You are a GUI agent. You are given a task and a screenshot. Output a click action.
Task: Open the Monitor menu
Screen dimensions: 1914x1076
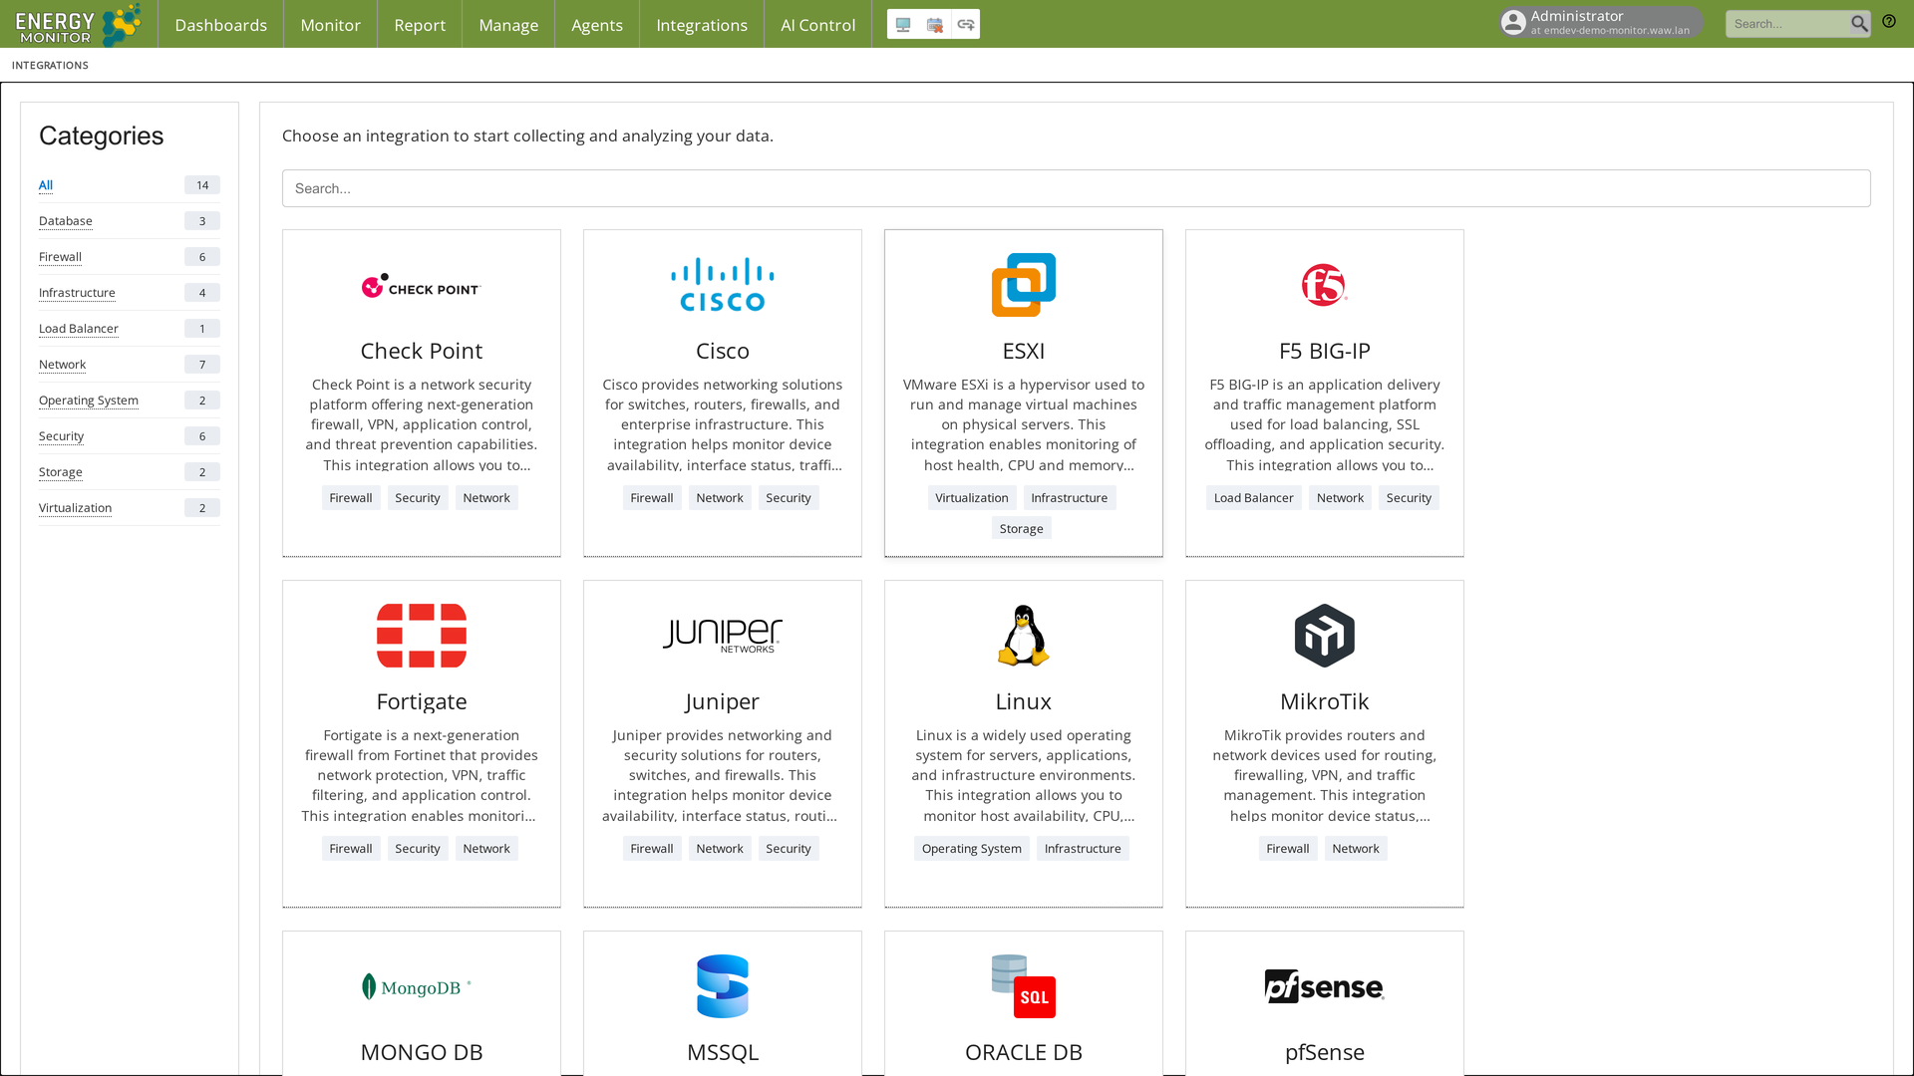(x=331, y=25)
